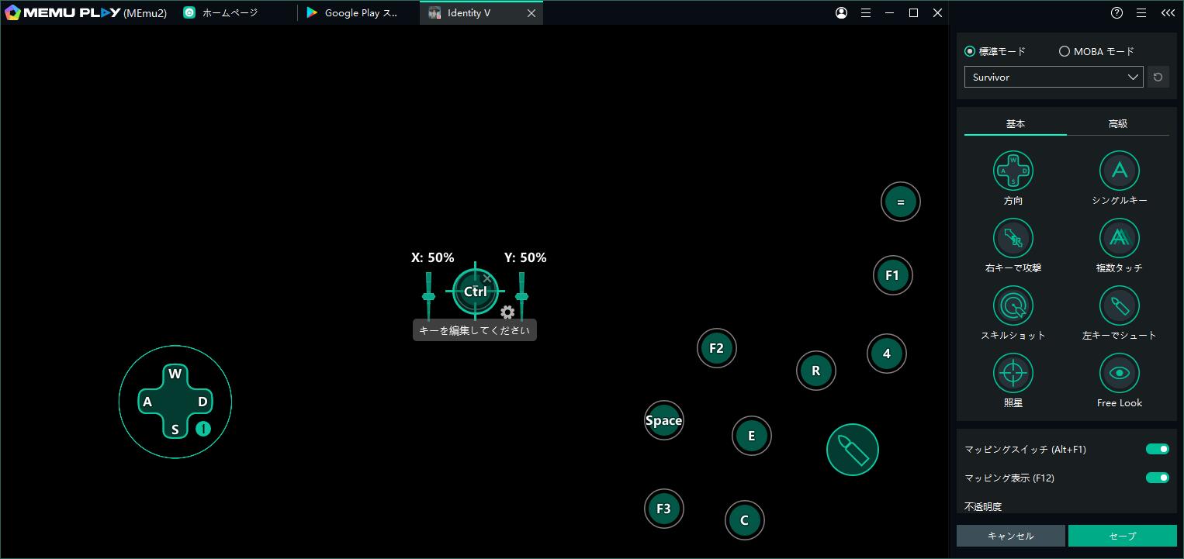Click the 左キーでシュート bullet icon
This screenshot has height=559, width=1184.
[1119, 305]
